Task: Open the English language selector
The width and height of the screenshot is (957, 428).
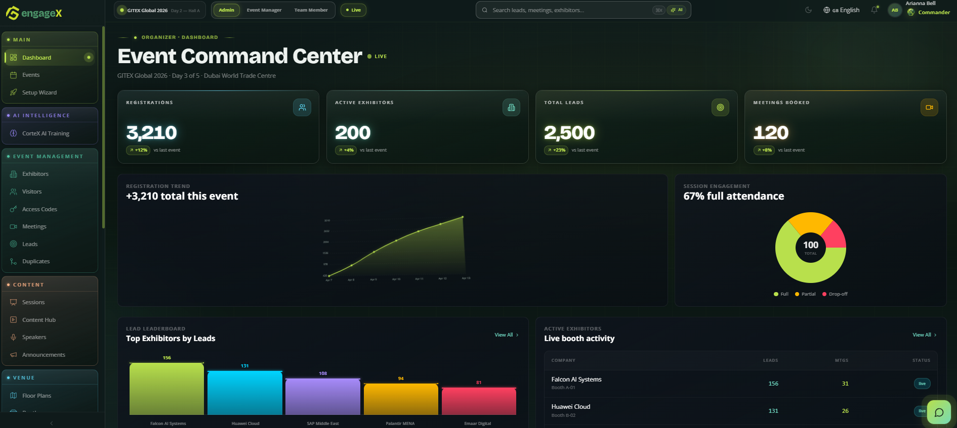Action: pyautogui.click(x=841, y=10)
